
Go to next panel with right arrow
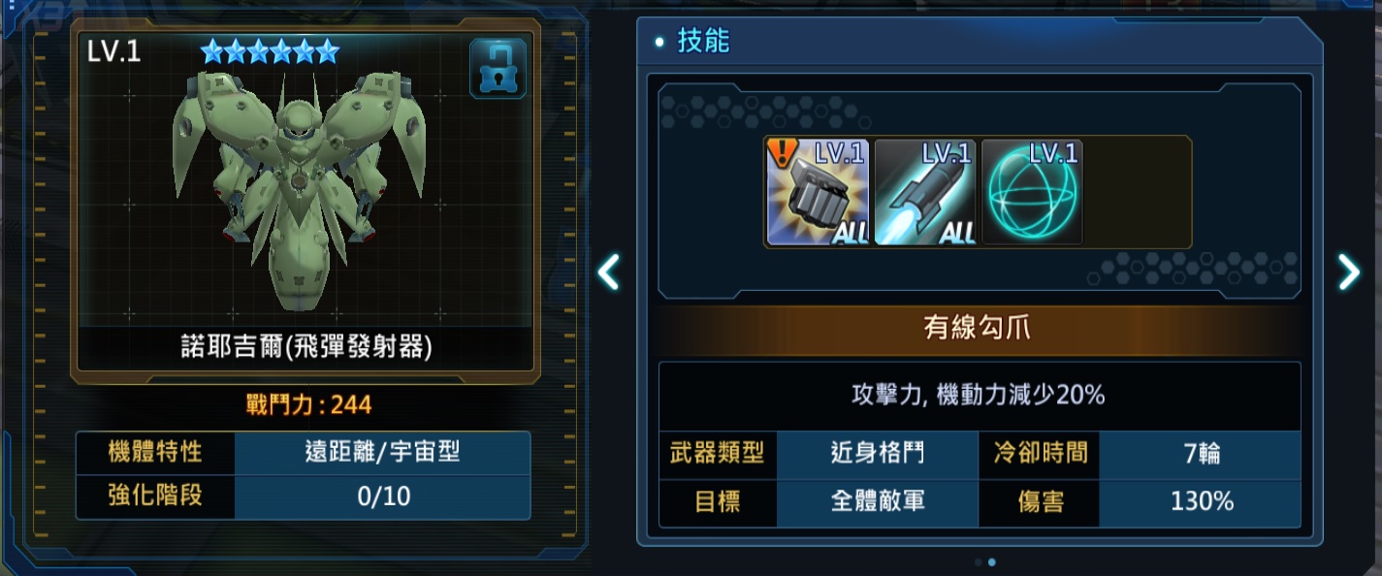click(x=1349, y=272)
